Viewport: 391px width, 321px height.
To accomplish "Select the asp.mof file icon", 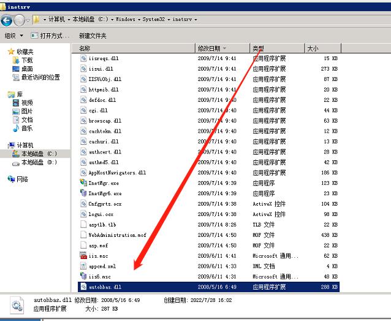I will tap(83, 246).
